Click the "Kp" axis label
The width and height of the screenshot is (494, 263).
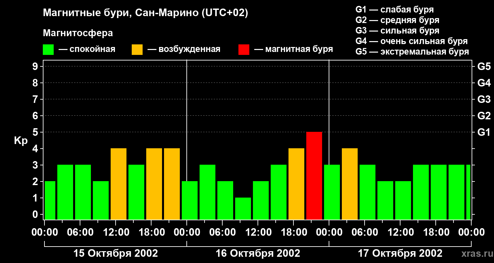[x=21, y=141]
